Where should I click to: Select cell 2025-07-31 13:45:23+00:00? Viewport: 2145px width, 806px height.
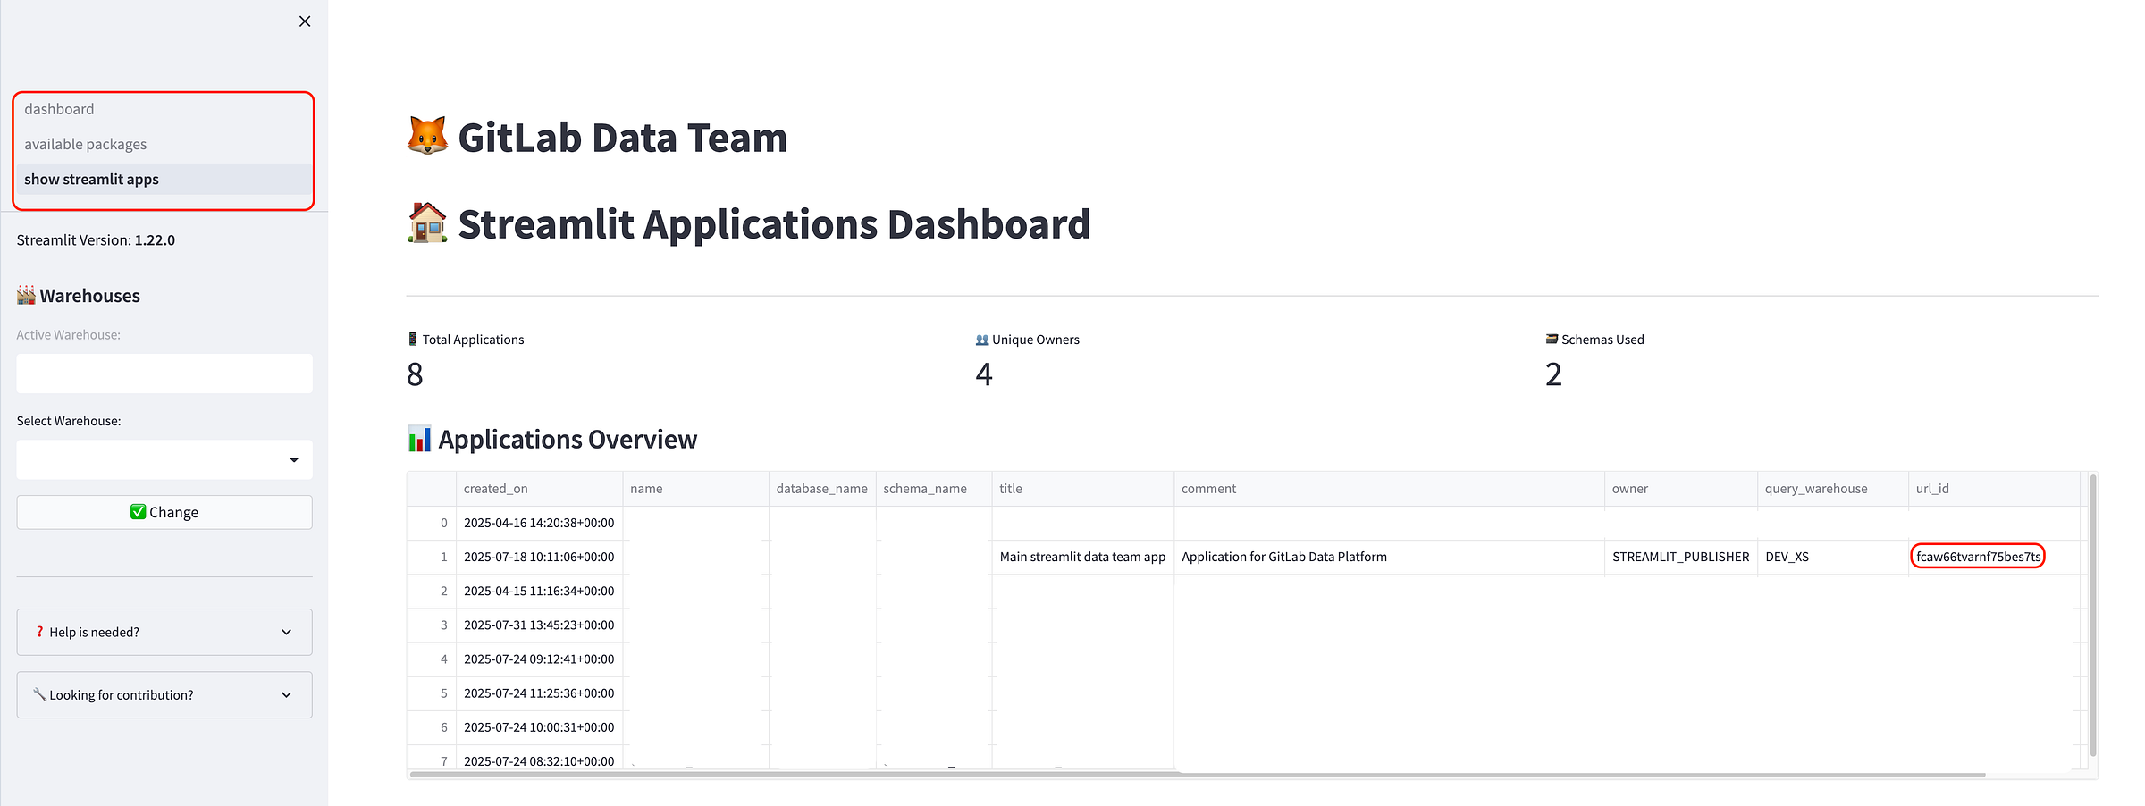(539, 625)
